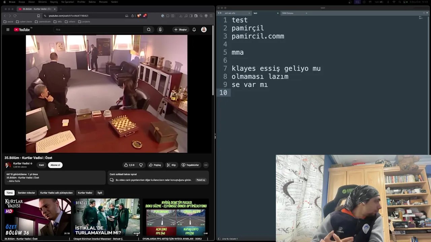Screen dimensions: 431x242
Task: Open Brave Rewards triangle icon
Action: (145, 15)
